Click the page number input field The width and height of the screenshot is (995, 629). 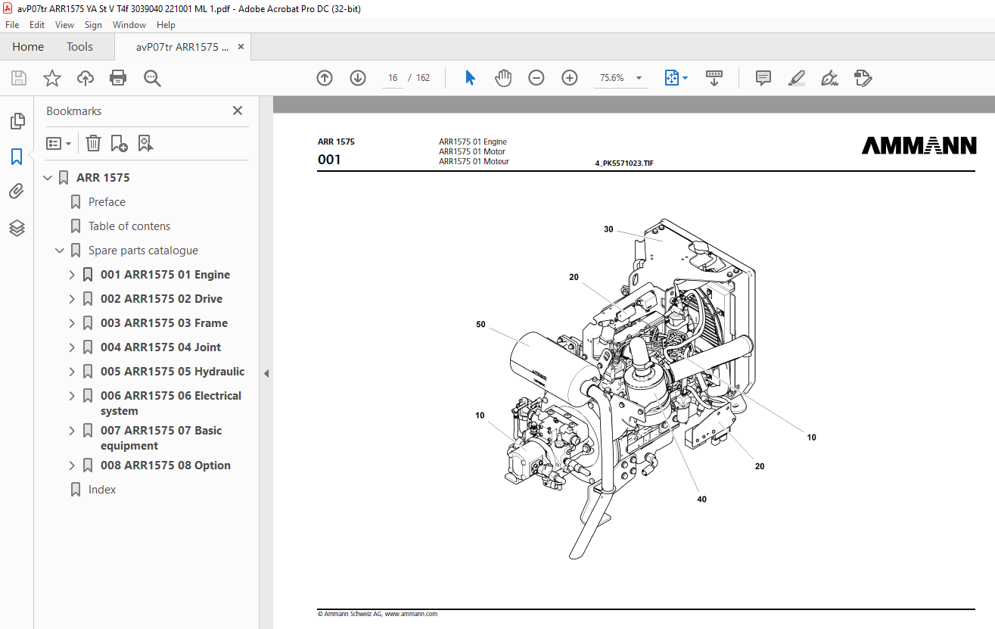point(392,78)
